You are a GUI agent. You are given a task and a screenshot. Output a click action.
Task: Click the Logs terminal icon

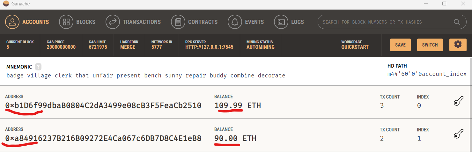[281, 22]
